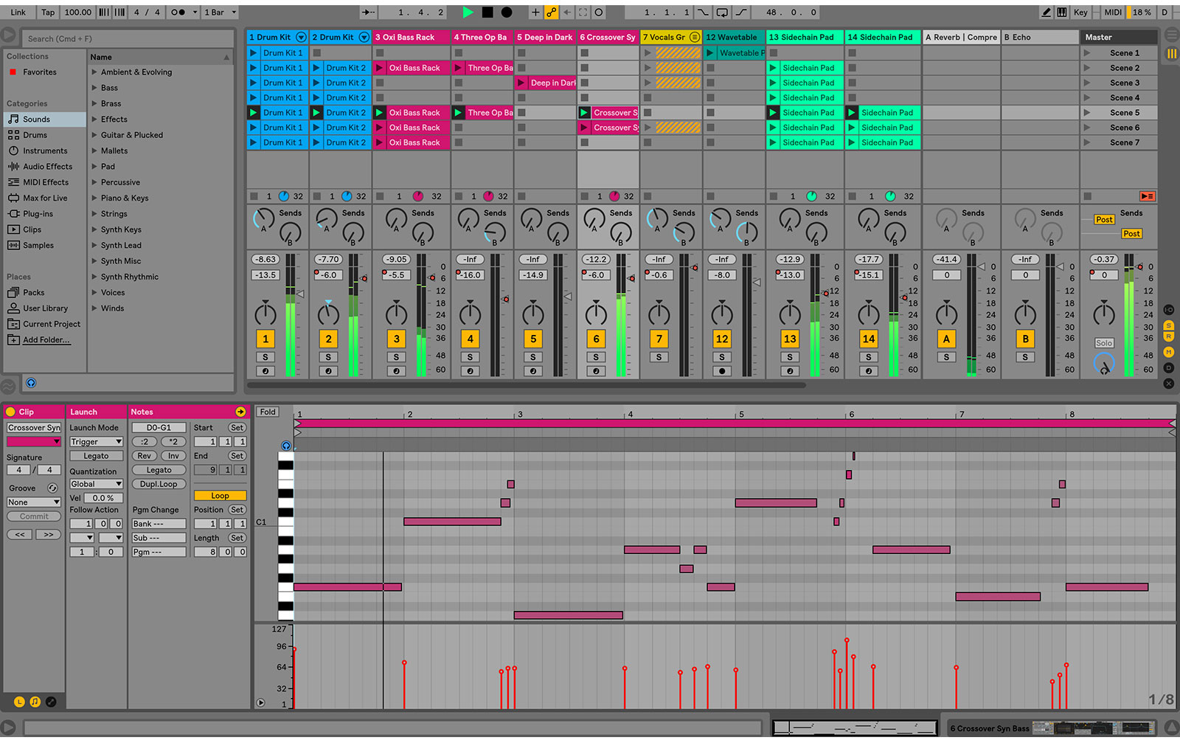Toggle the metronome button in the transport bar

[178, 12]
